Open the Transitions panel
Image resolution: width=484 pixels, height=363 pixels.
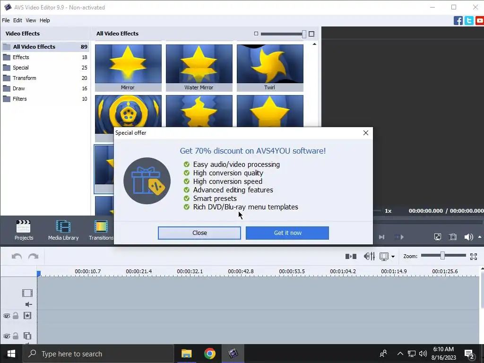[101, 230]
